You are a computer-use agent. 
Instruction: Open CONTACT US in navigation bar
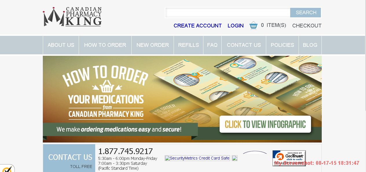pyautogui.click(x=244, y=45)
